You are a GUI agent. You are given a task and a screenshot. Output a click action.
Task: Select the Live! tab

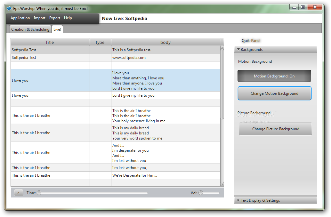tap(57, 29)
